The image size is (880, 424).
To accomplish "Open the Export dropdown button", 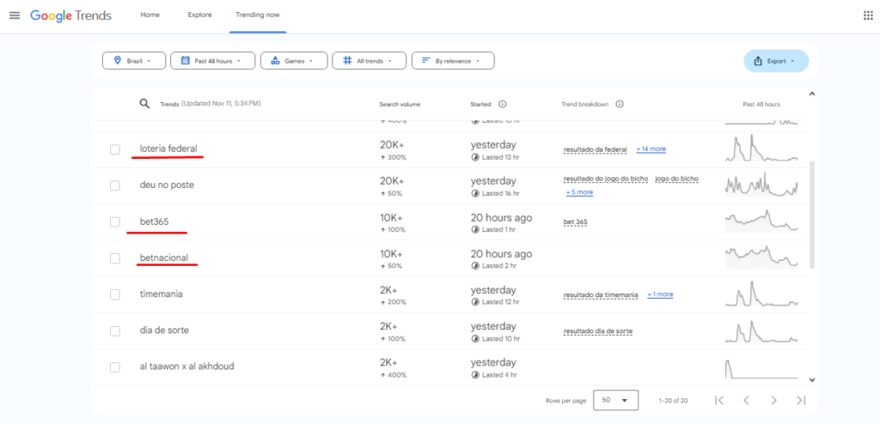I will 776,61.
